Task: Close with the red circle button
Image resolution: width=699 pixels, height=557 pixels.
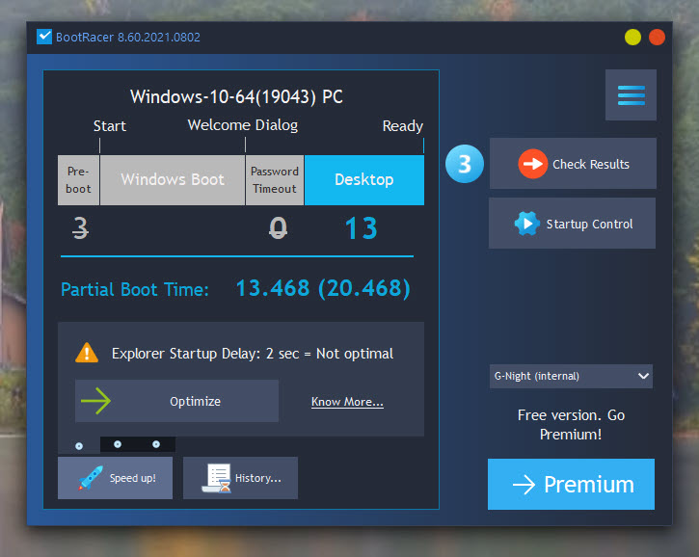Action: 657,37
